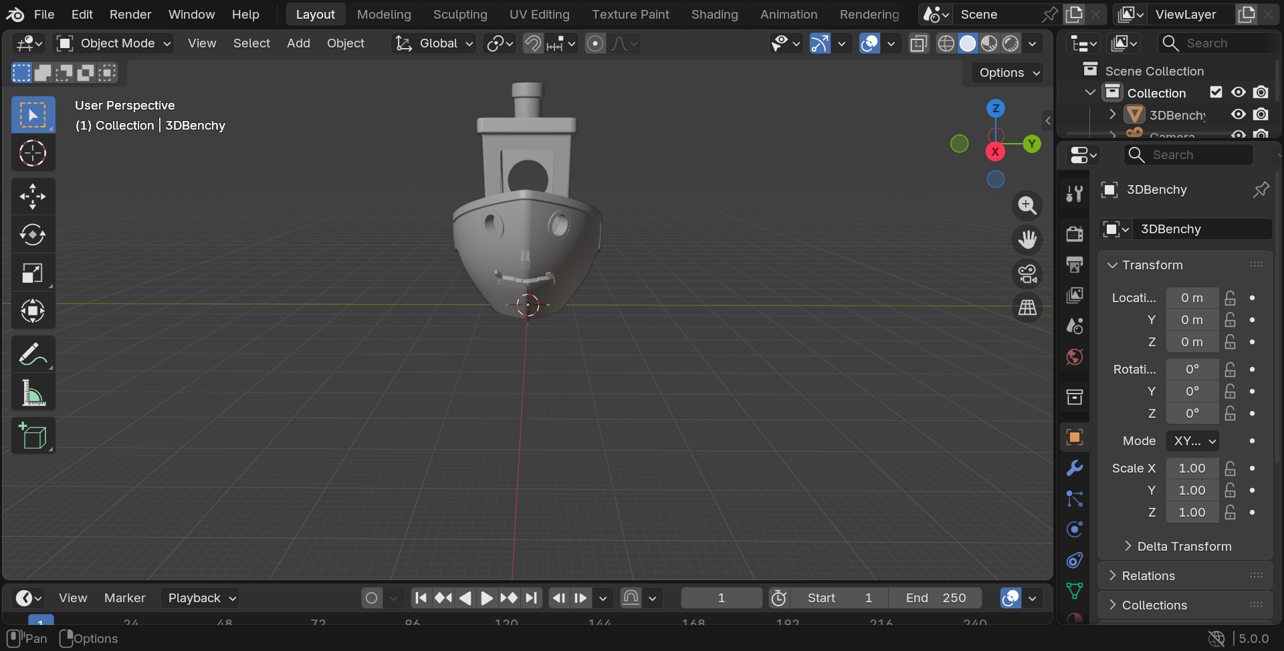This screenshot has height=651, width=1284.
Task: Switch to the Sculpting workspace tab
Action: [x=460, y=14]
